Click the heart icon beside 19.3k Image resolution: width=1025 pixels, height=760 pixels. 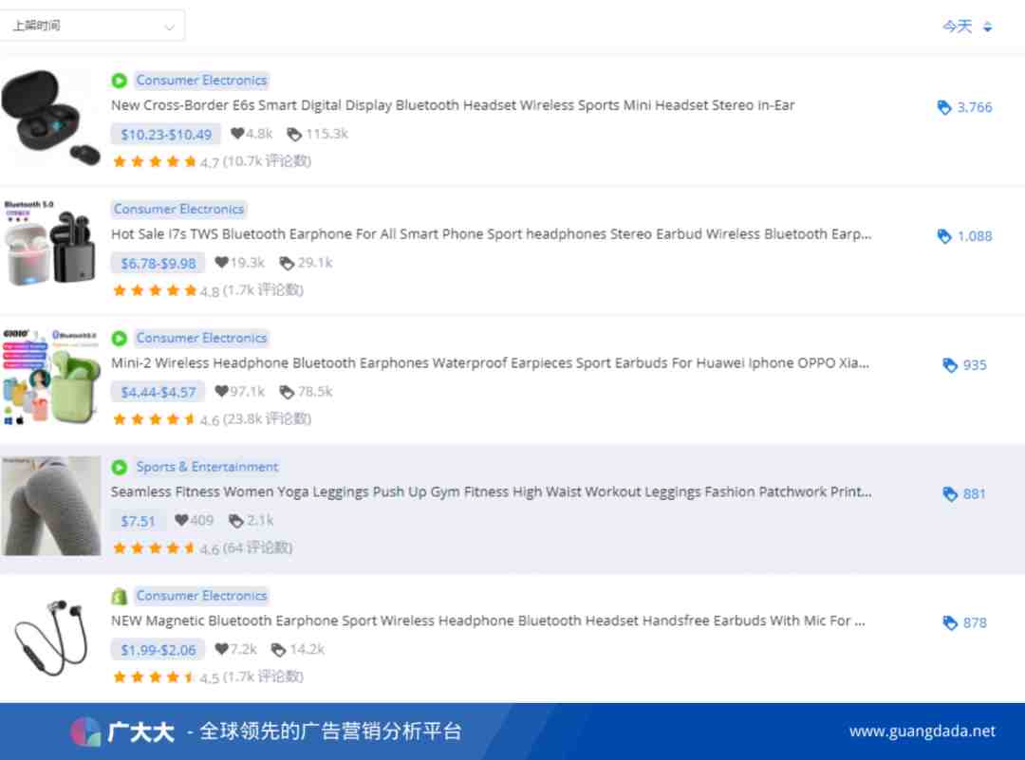221,262
